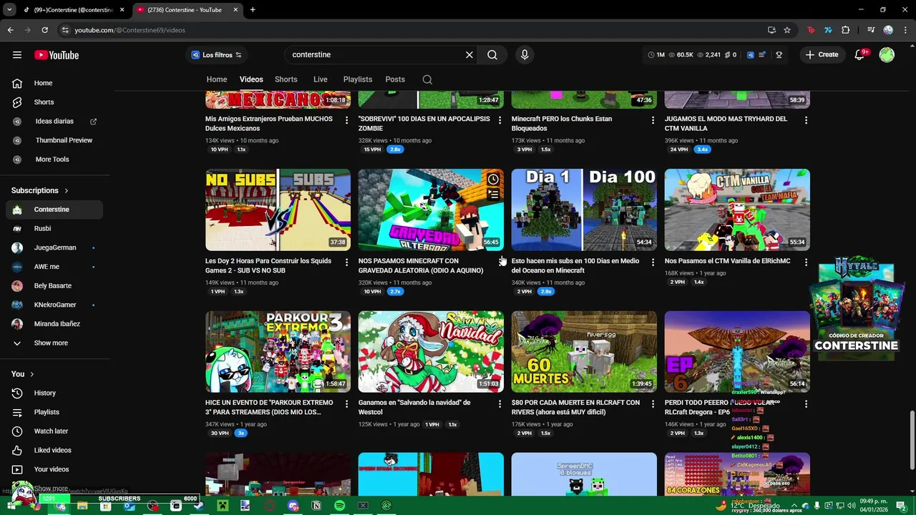The image size is (916, 515).
Task: Open Steam from the taskbar
Action: point(199,506)
